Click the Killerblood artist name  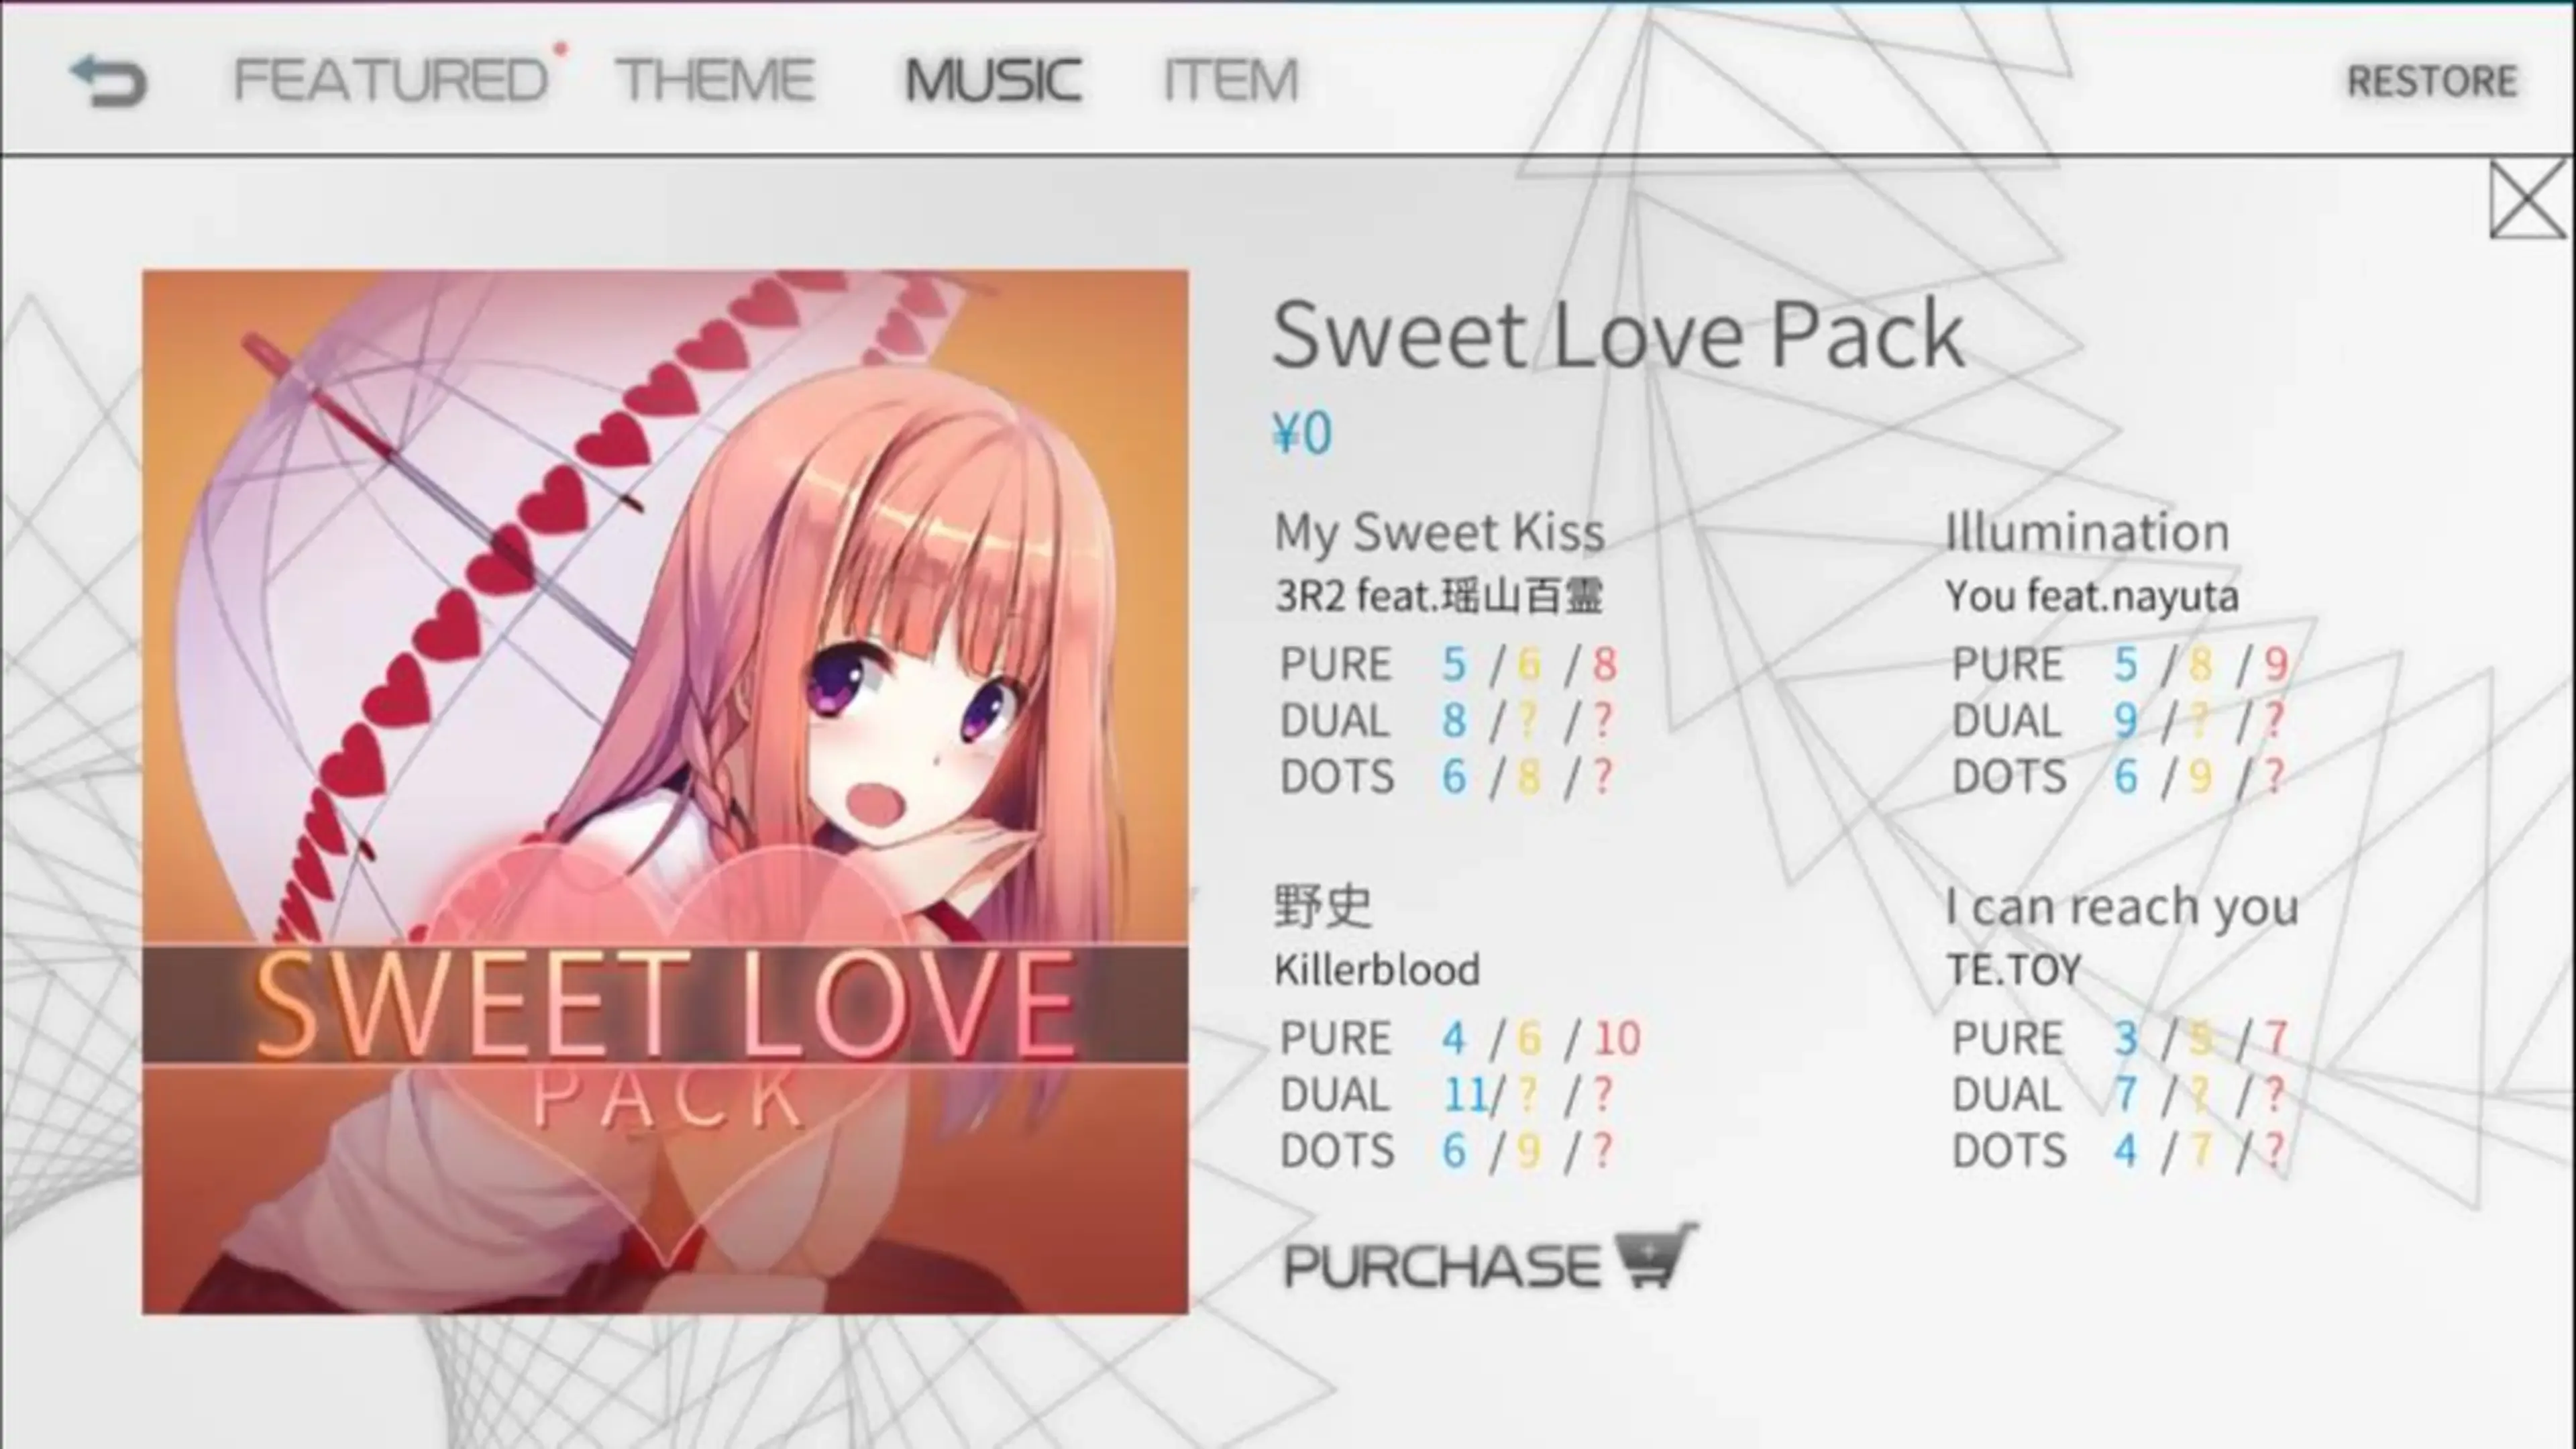1376,970
